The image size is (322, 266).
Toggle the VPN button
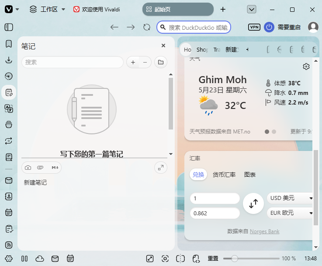coord(254,27)
